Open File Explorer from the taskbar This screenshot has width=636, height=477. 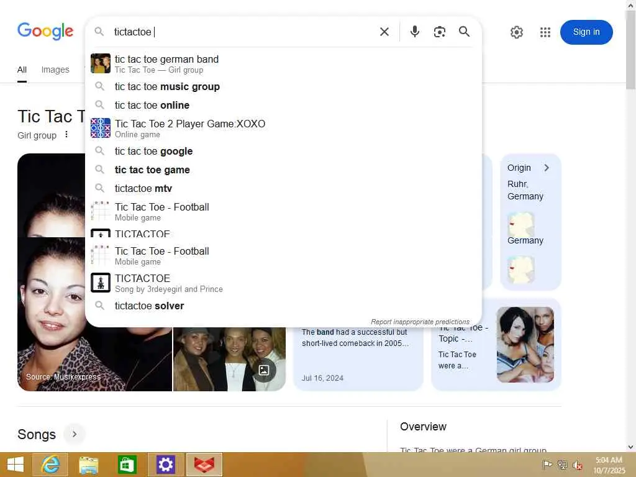point(88,465)
